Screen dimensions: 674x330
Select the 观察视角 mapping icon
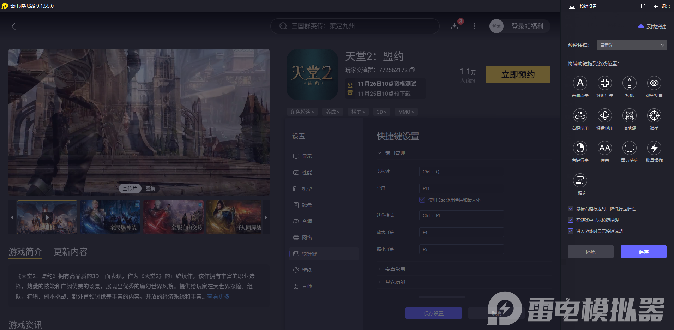654,84
